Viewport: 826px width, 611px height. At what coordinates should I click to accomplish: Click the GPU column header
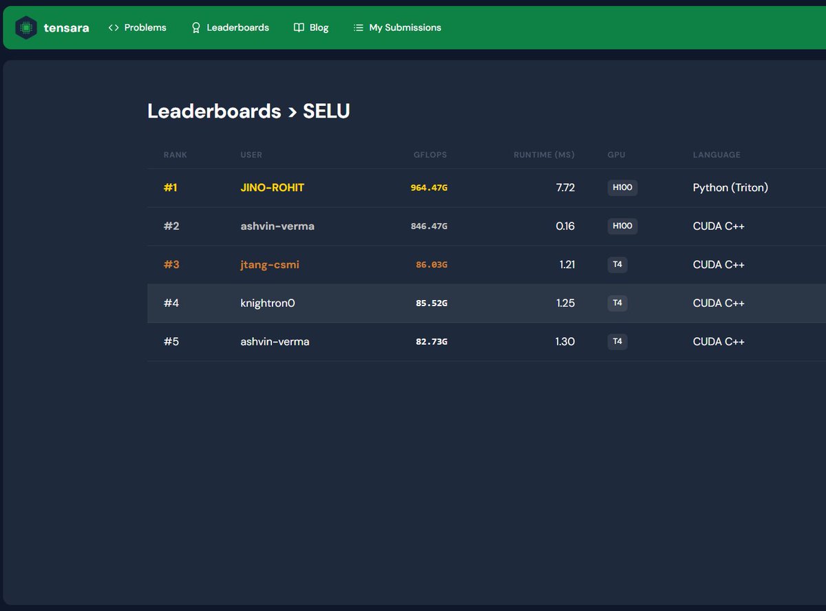pos(617,155)
